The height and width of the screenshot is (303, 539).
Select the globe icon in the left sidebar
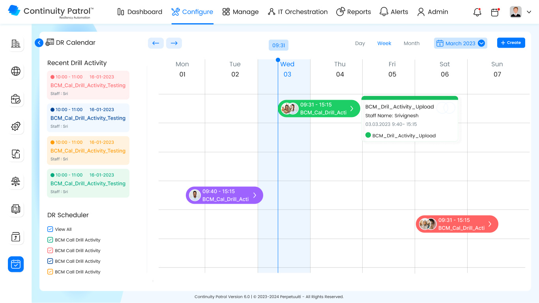15,71
